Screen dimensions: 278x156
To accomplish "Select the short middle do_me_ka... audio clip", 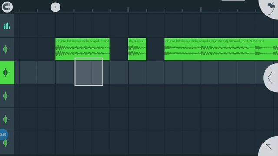I will point(137,49).
